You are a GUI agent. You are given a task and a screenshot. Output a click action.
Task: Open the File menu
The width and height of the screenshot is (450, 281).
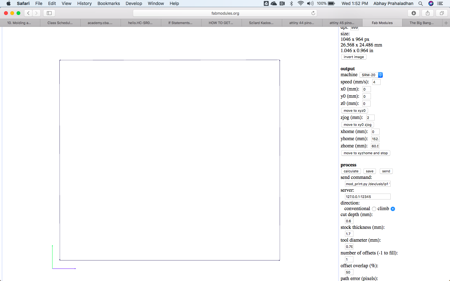[39, 3]
